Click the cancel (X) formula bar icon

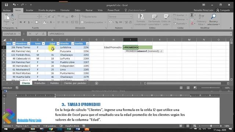point(30,34)
